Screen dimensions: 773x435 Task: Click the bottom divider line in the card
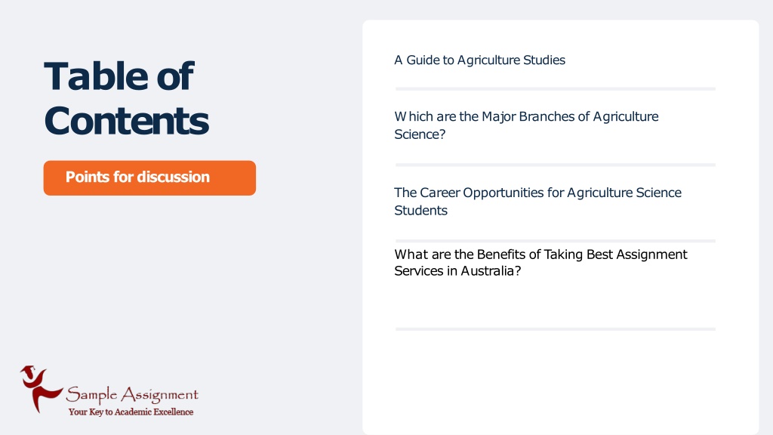tap(555, 329)
